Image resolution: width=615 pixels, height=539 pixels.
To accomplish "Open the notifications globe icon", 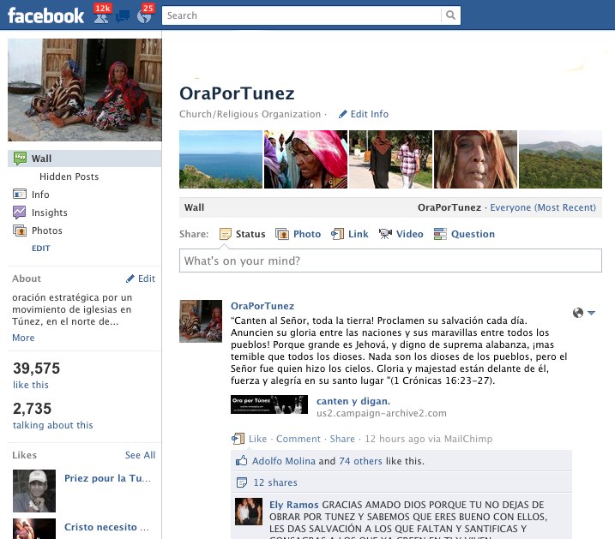I will [x=144, y=16].
